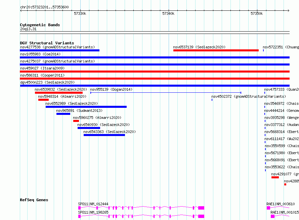Screen dimensions: 299x220
Task: Click the nsv6543363 Sedlazeck2020 label
Action: point(110,132)
